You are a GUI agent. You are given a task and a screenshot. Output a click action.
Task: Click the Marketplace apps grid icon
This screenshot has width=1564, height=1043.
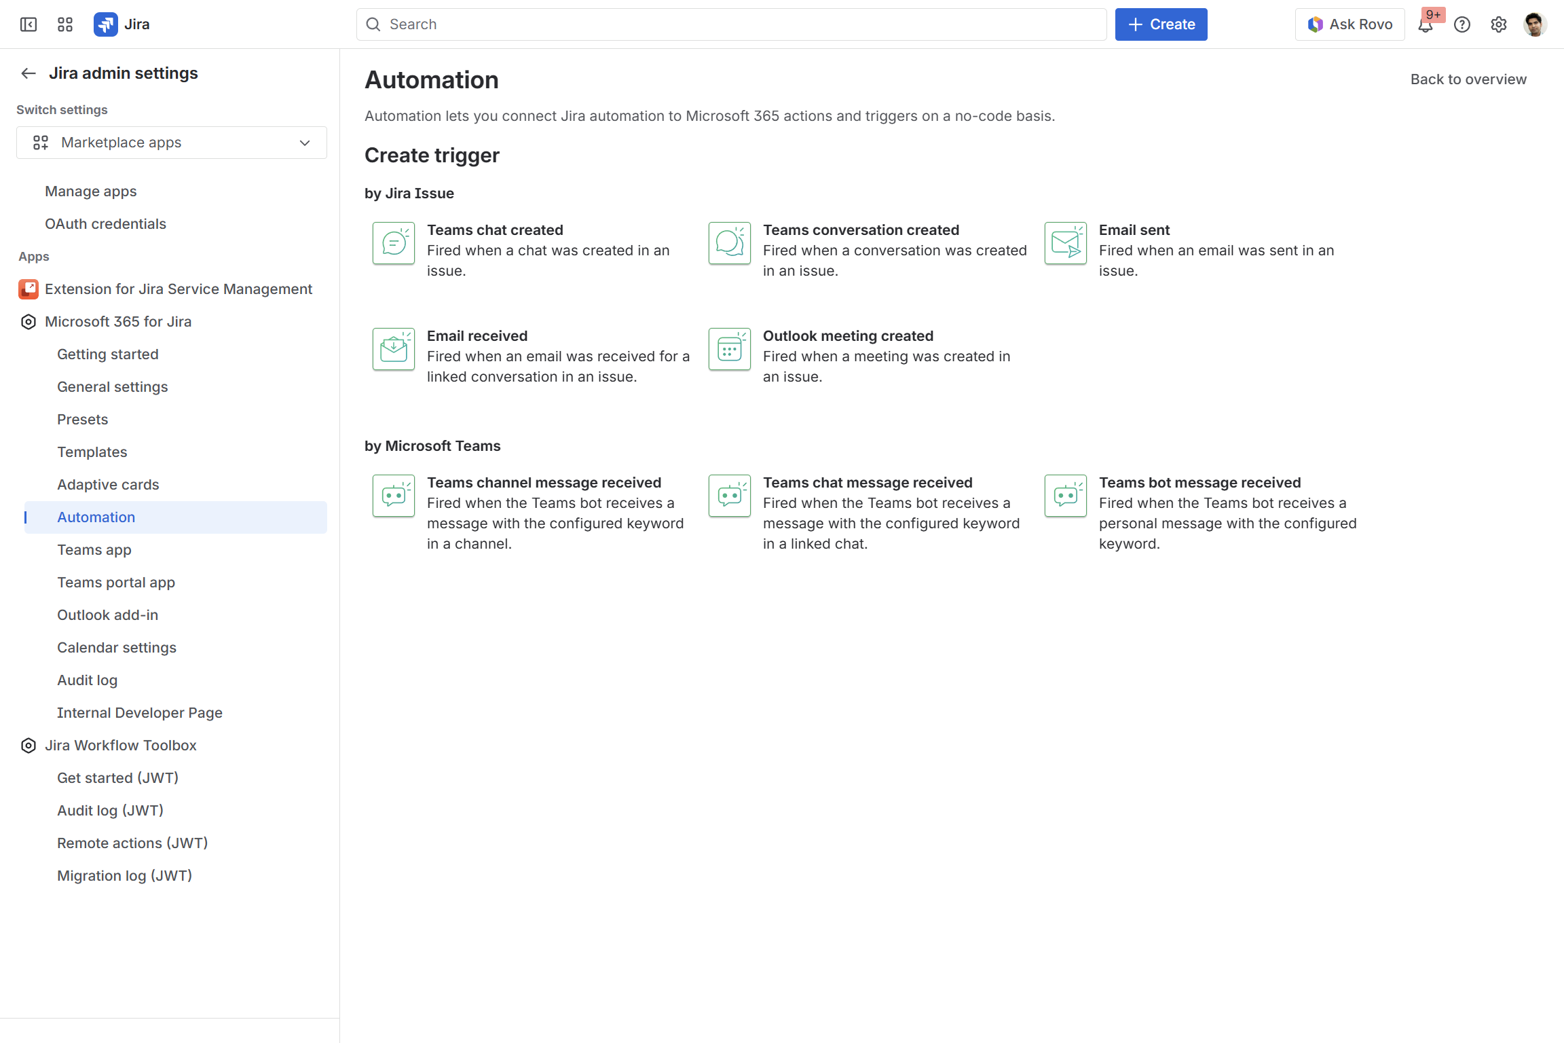(41, 143)
